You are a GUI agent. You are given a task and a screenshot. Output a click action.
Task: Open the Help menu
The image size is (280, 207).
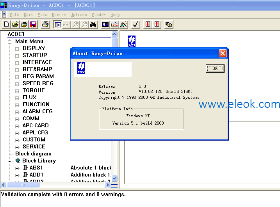click(x=115, y=14)
